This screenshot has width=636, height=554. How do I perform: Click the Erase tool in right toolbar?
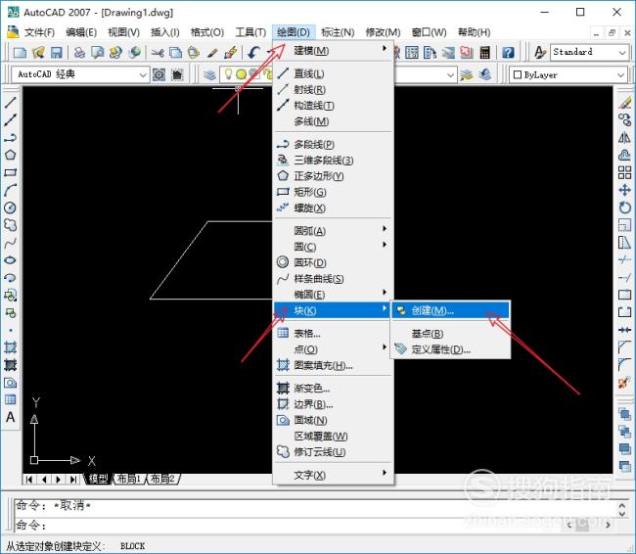624,102
